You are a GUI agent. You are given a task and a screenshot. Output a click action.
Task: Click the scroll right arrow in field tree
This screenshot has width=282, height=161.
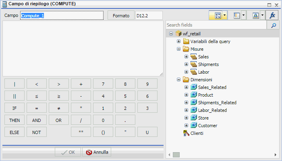[x=276, y=155]
